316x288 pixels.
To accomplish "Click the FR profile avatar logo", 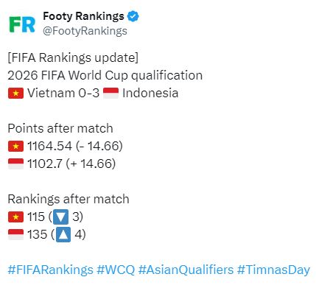I will pos(22,24).
